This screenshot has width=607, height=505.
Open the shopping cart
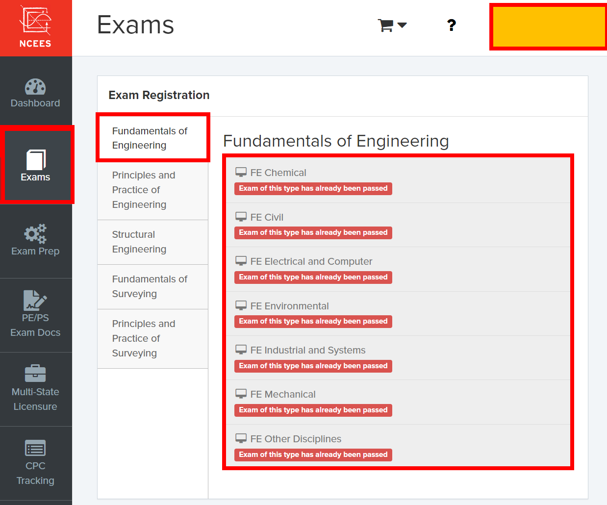(x=386, y=25)
